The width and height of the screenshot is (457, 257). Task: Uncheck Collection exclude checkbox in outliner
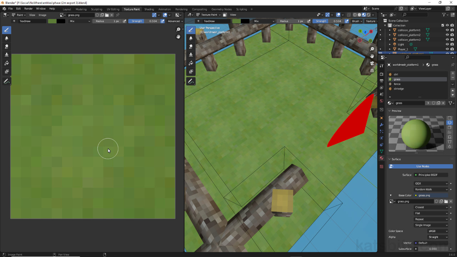click(x=443, y=25)
